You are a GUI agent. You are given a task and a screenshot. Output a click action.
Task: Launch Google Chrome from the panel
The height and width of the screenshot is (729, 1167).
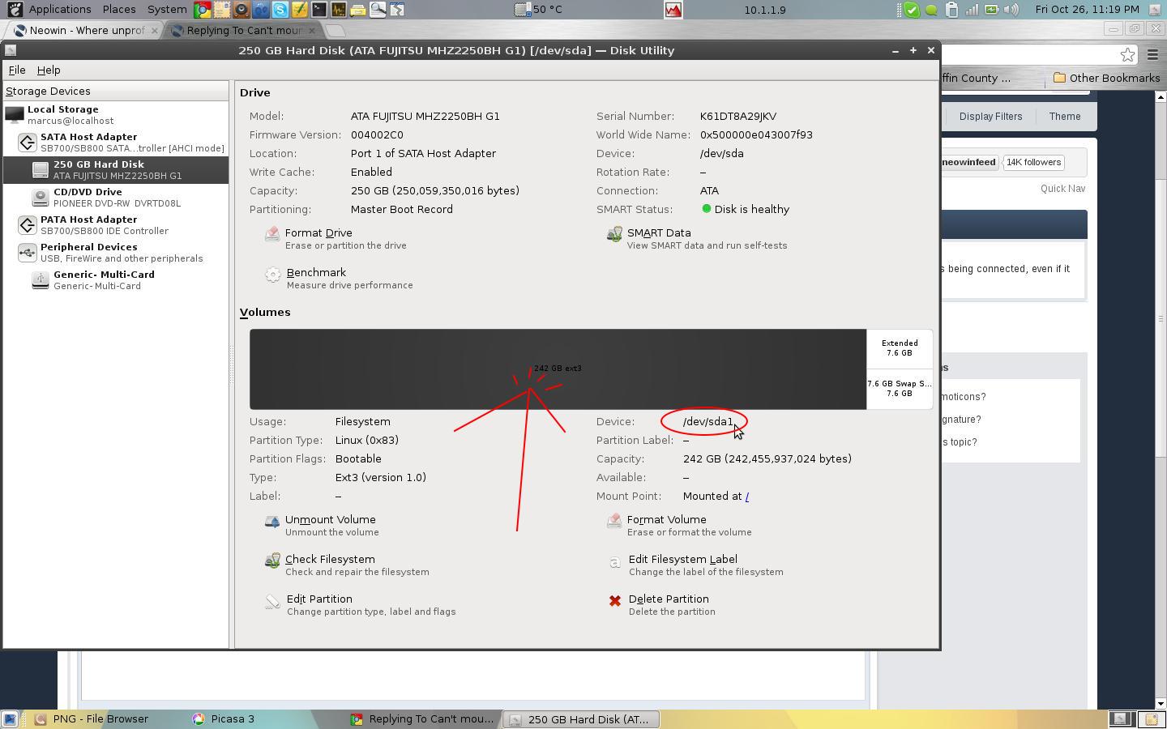pyautogui.click(x=203, y=10)
